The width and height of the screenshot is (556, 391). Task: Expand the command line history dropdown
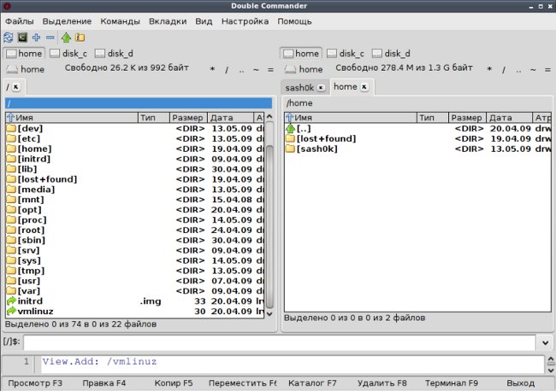[x=546, y=342]
